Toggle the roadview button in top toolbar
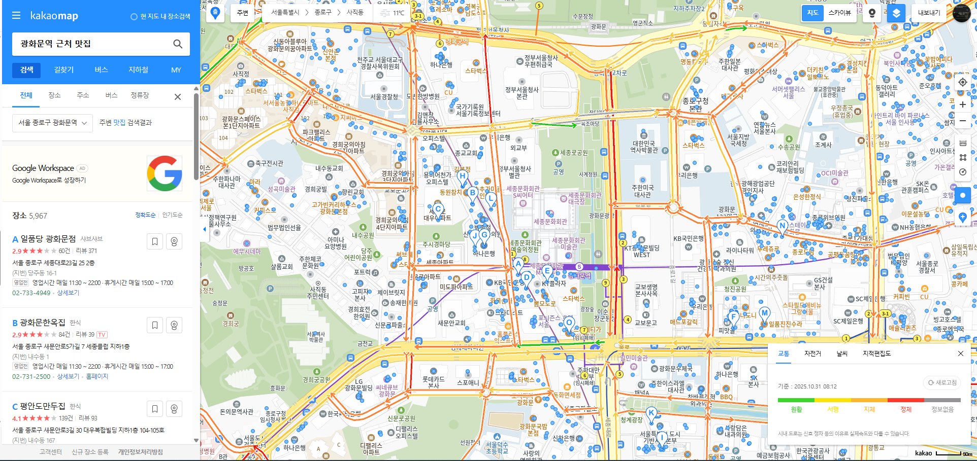977x461 pixels. (x=872, y=13)
